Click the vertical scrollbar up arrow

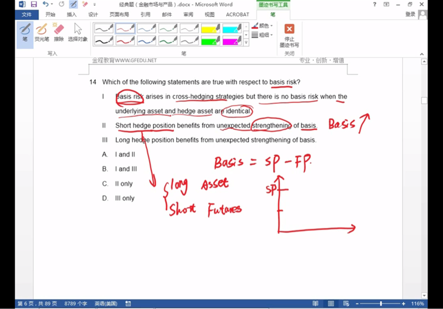(x=424, y=61)
